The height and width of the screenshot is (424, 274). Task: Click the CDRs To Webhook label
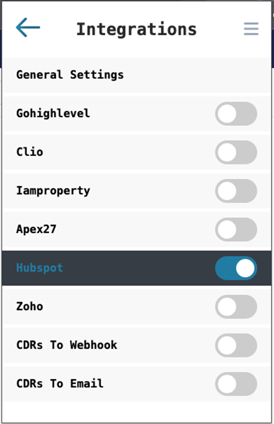coord(67,345)
